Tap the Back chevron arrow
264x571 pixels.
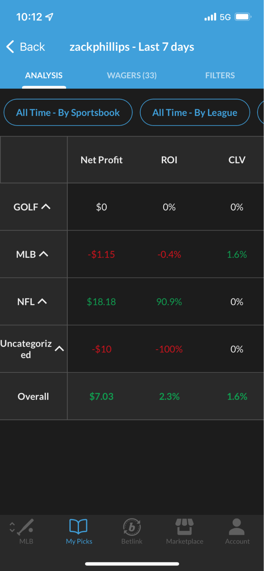pyautogui.click(x=10, y=47)
